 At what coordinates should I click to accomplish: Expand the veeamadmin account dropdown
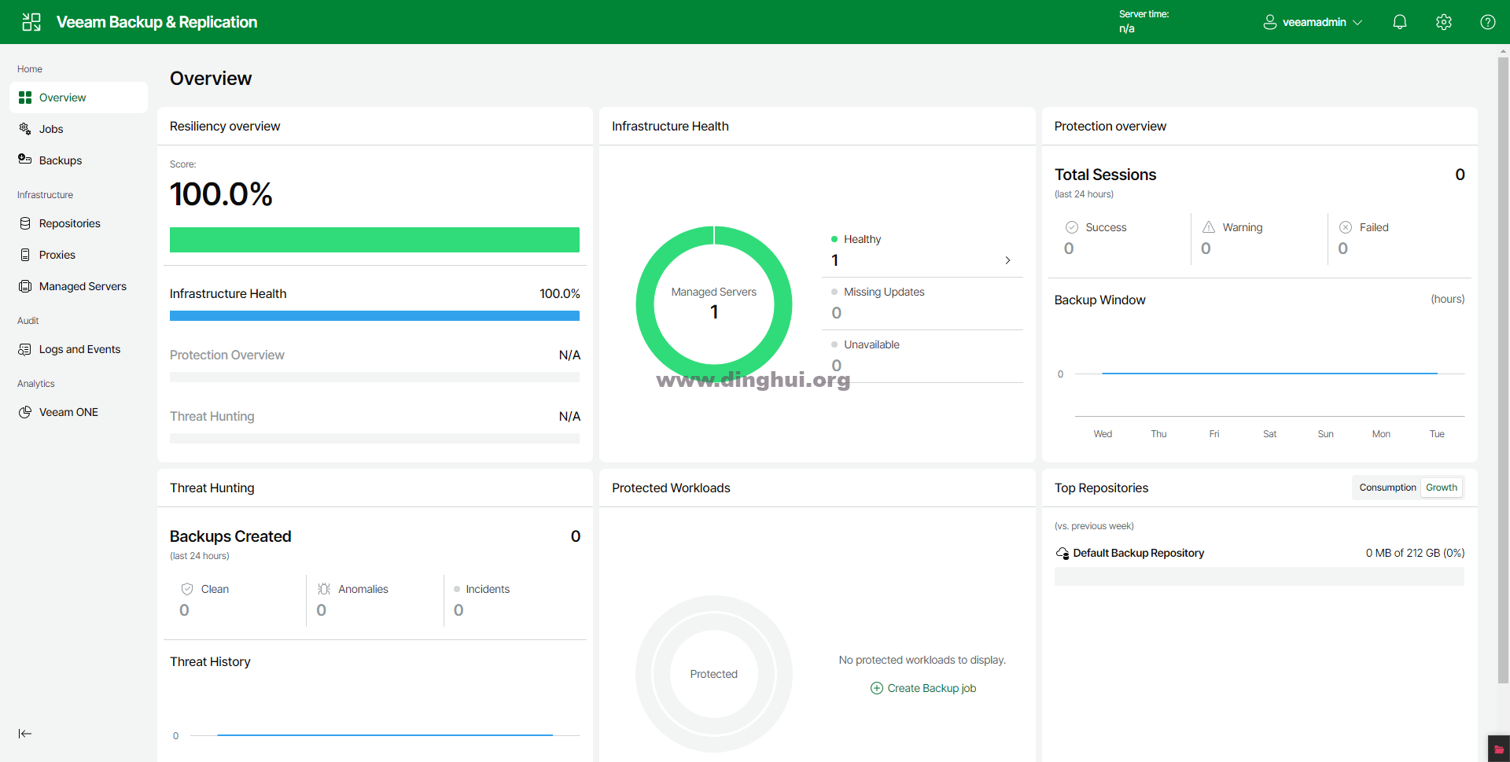[1357, 22]
